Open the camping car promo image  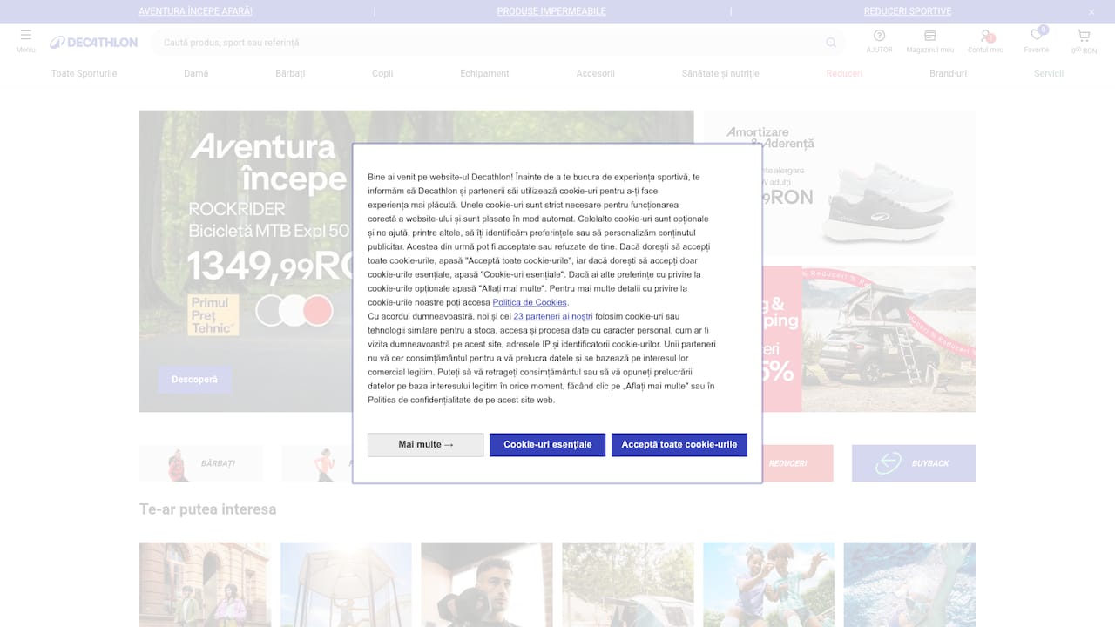coord(889,339)
